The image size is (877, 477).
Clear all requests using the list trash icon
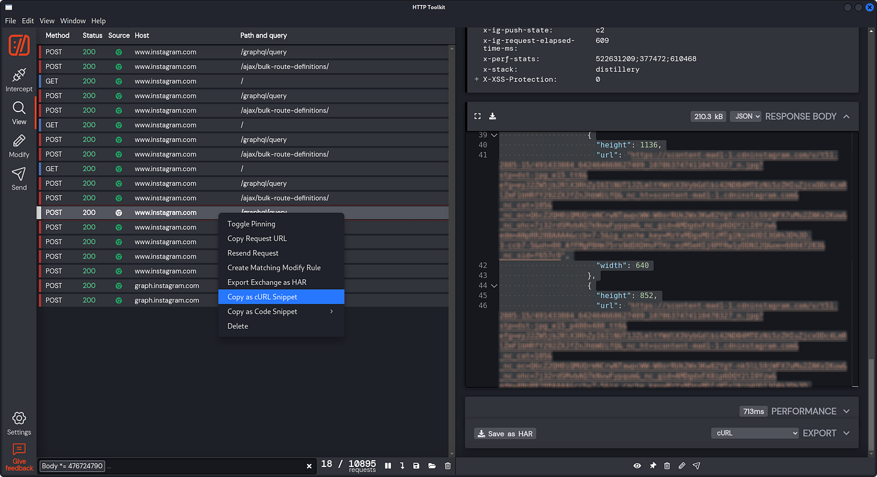click(447, 466)
